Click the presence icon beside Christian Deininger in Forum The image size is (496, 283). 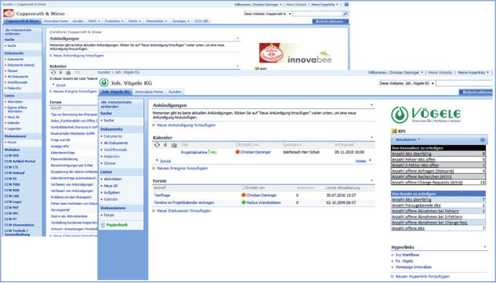[x=244, y=195]
